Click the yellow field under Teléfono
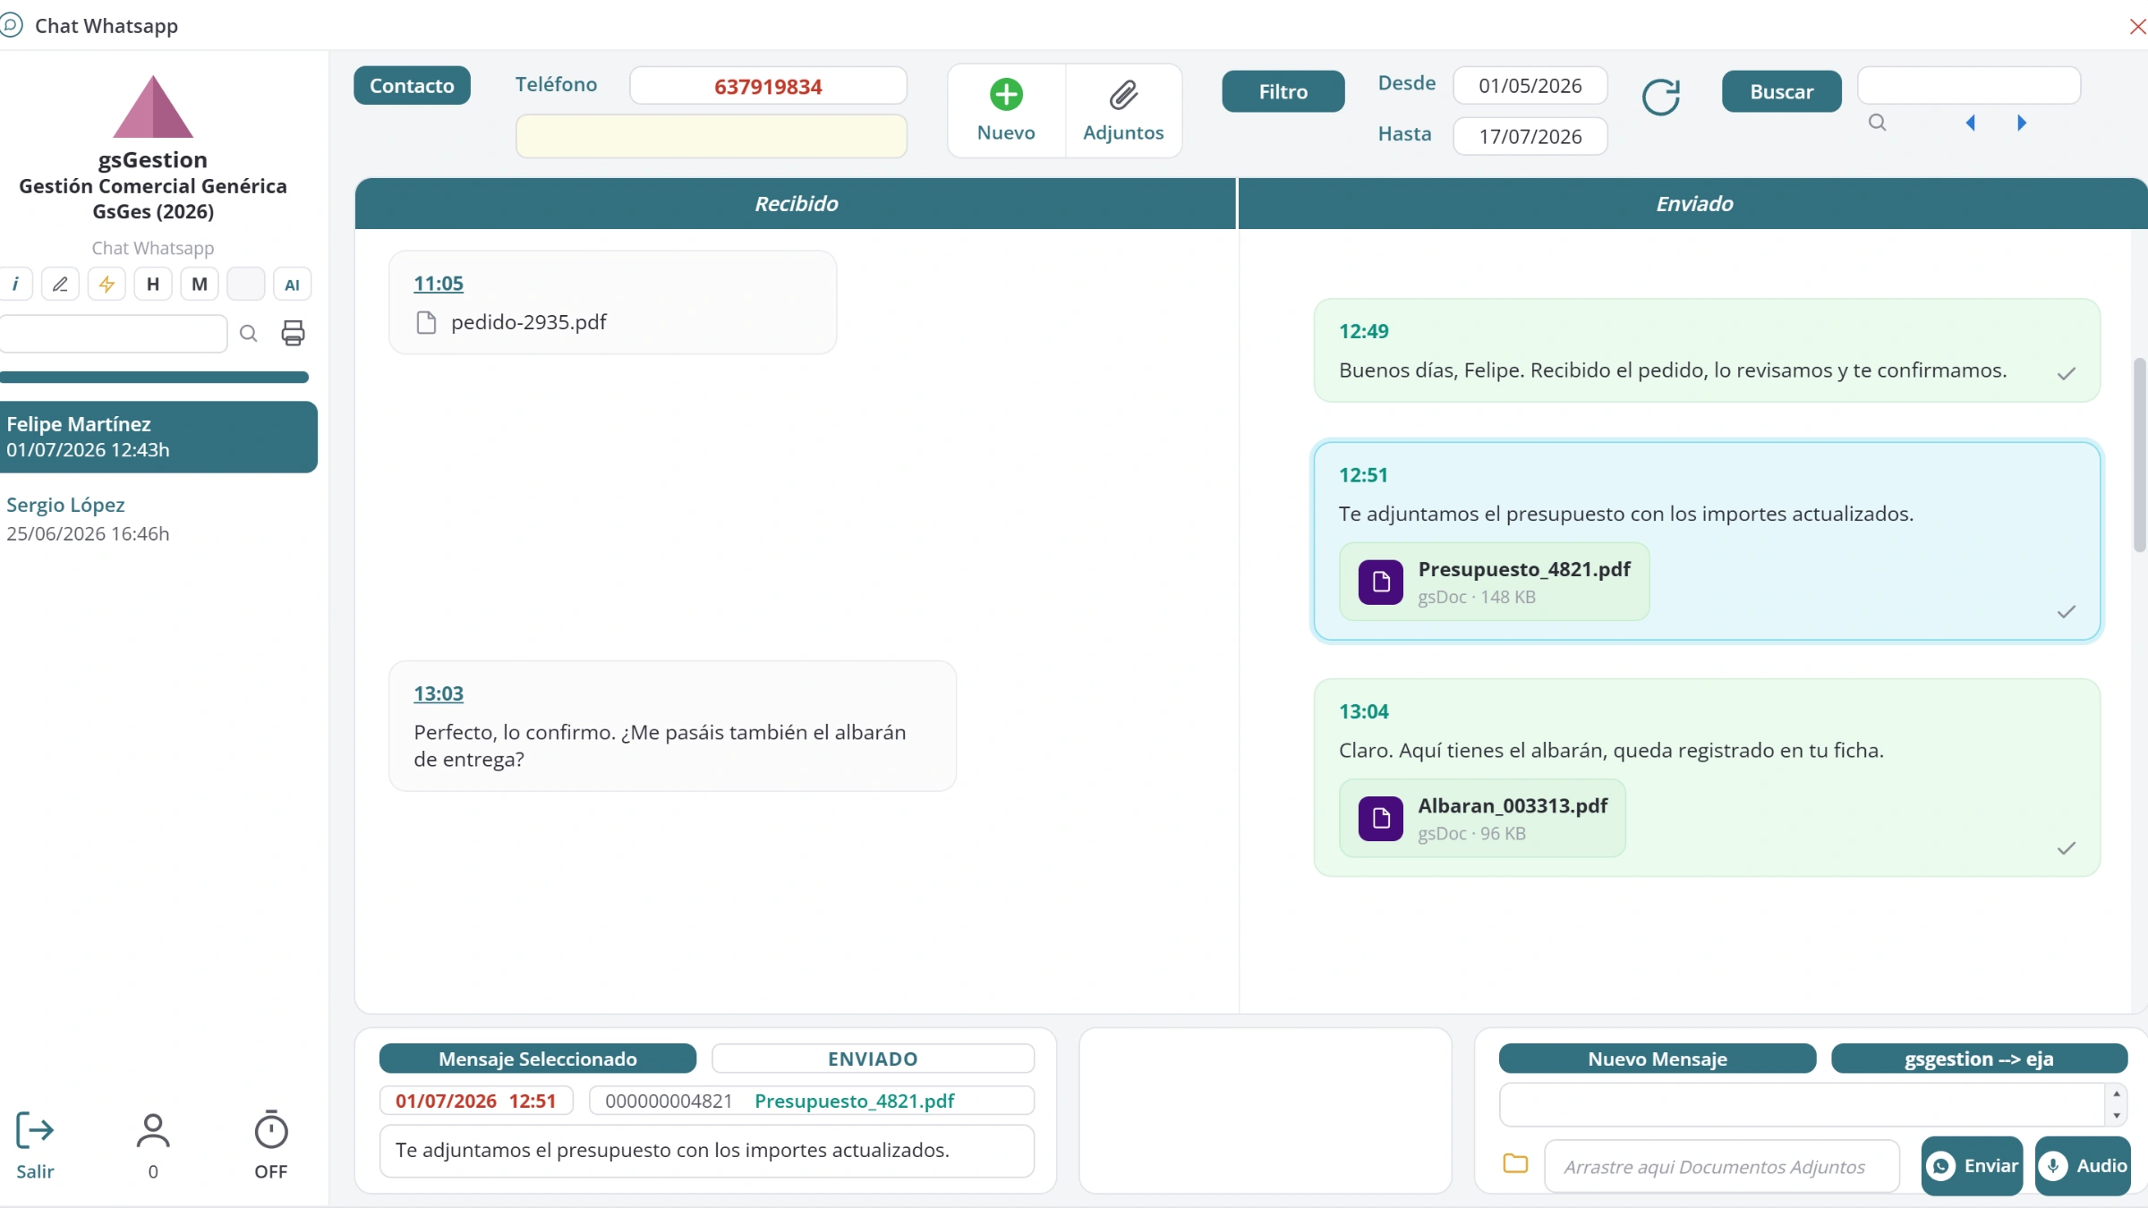2148x1208 pixels. 712,136
